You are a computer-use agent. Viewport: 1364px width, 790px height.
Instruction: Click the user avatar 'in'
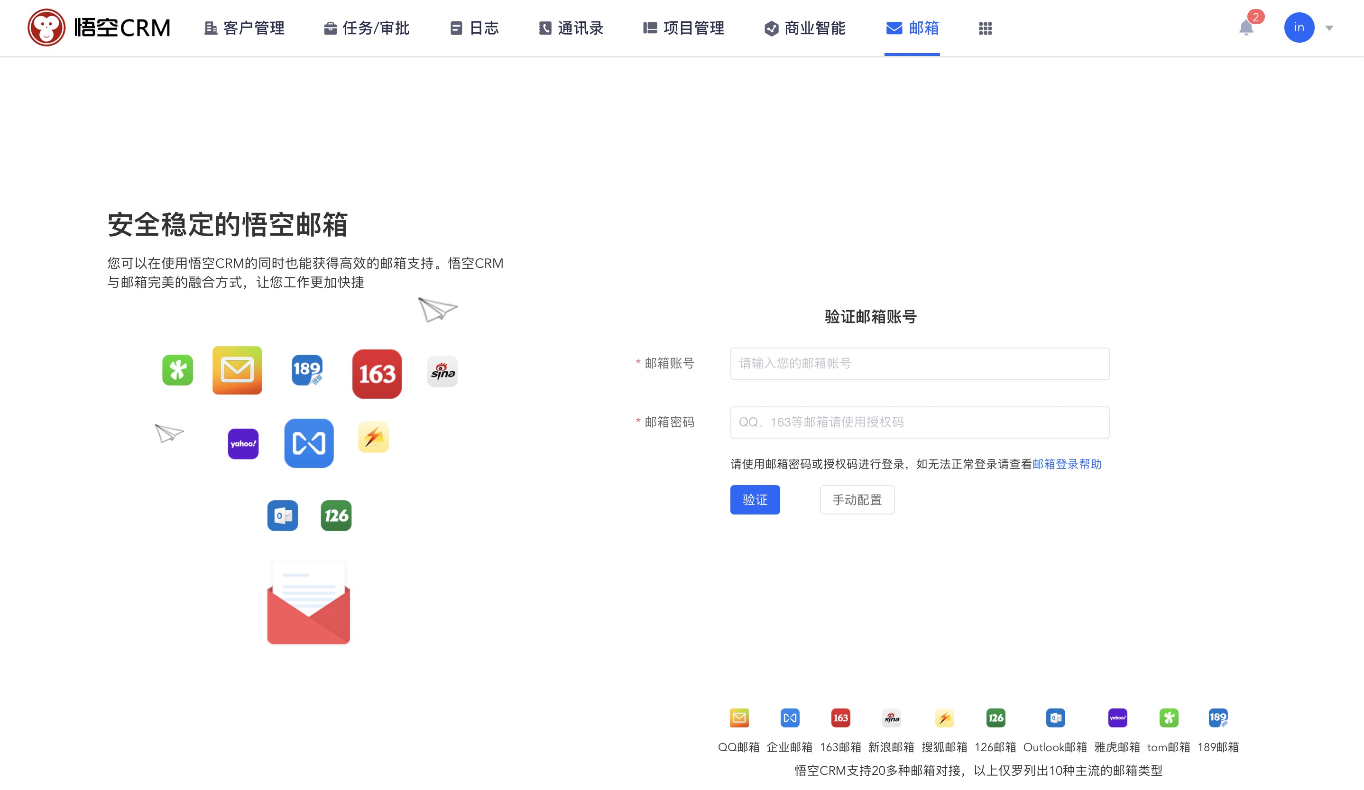pyautogui.click(x=1299, y=28)
